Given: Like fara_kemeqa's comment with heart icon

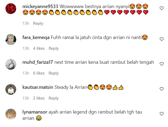Looking at the screenshot, I should coord(162,39).
